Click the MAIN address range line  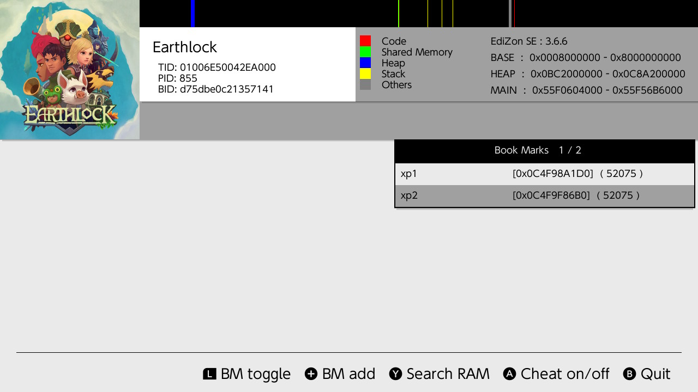pos(587,90)
